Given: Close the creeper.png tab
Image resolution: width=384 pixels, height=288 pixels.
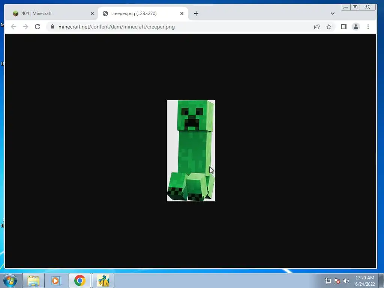Looking at the screenshot, I should (x=182, y=13).
